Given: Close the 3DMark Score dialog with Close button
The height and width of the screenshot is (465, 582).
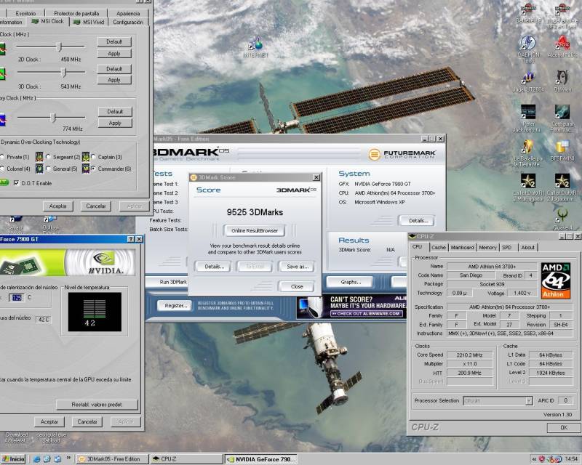Looking at the screenshot, I should point(297,286).
